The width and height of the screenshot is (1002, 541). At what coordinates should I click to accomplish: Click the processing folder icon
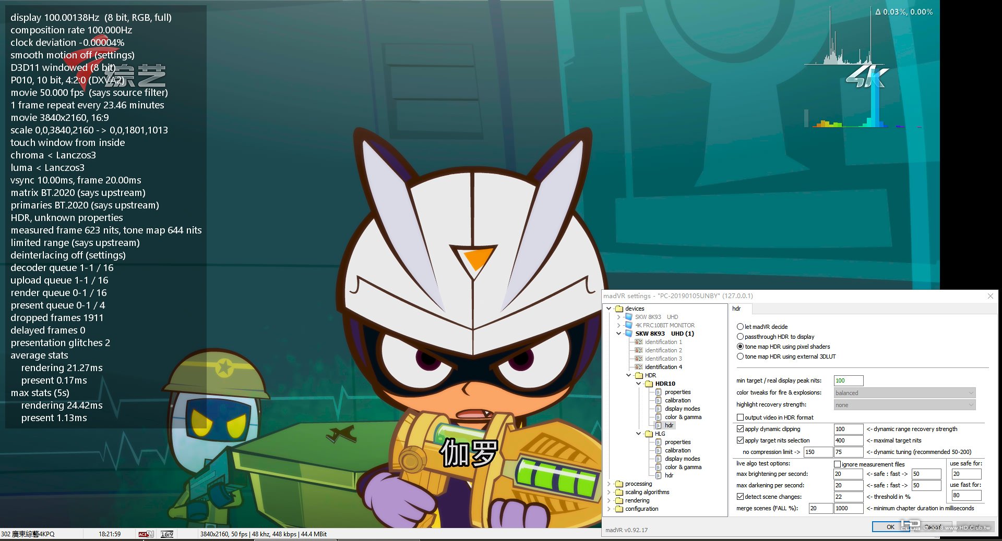619,484
